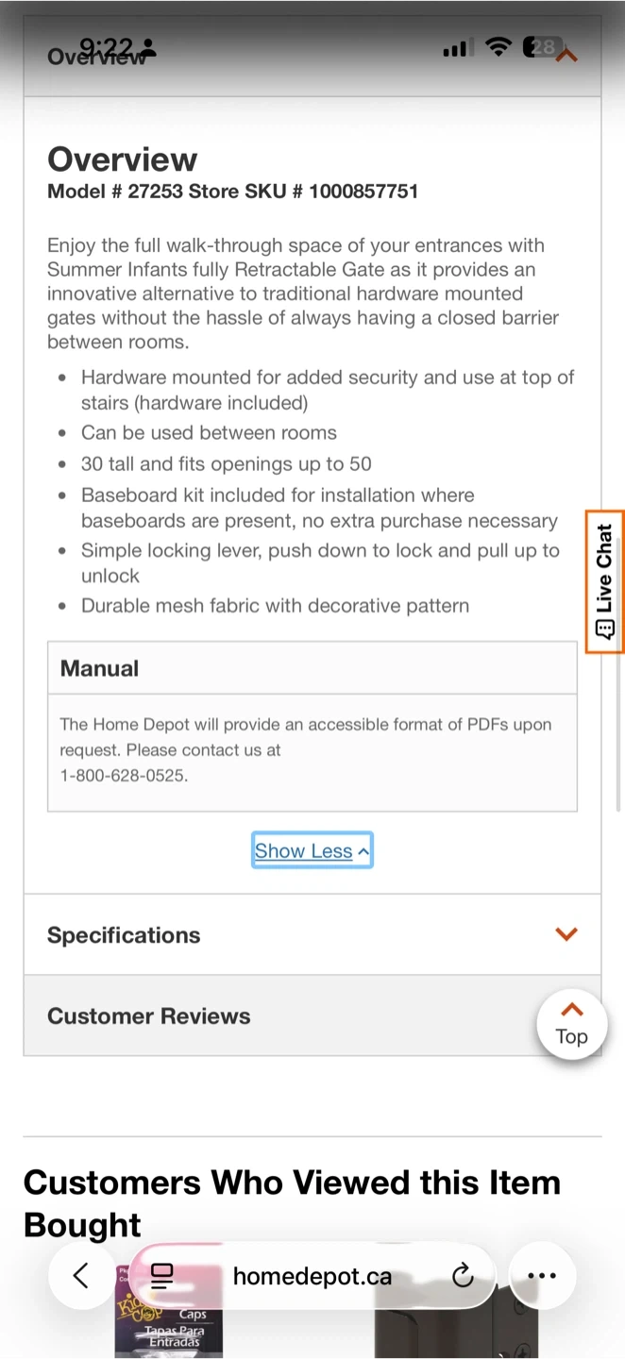Open the page menu icon in address bar

[x=162, y=1276]
